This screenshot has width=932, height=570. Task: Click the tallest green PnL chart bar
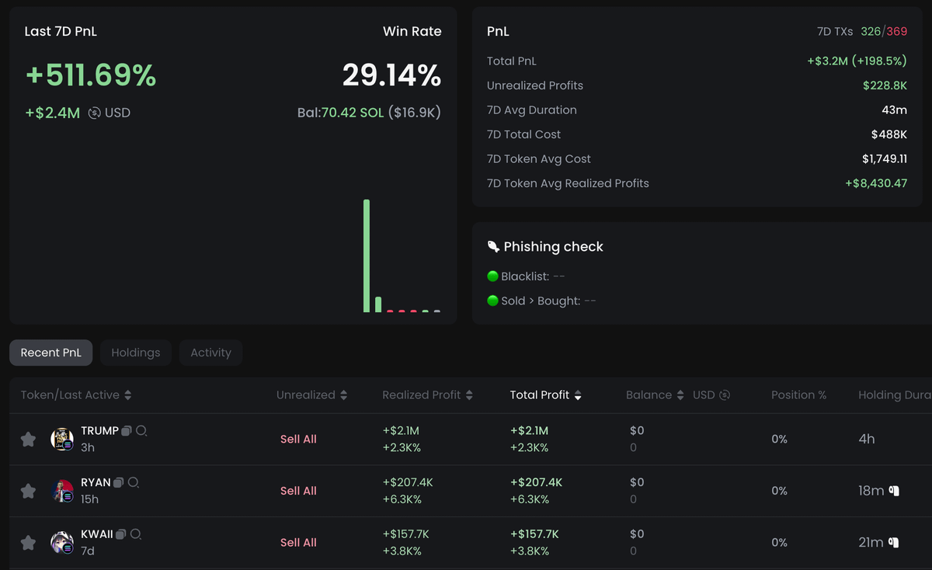pyautogui.click(x=367, y=256)
